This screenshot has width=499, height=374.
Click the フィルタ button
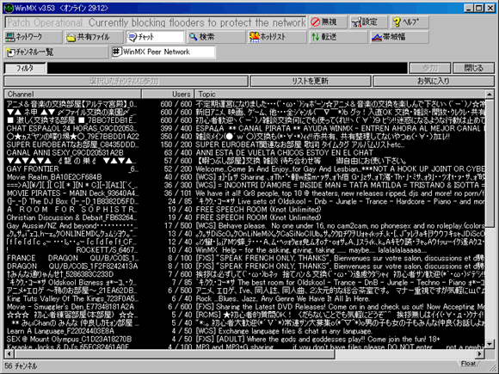point(25,68)
